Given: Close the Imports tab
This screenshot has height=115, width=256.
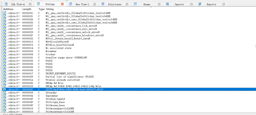Looking at the screenshot, I should pos(191,4).
